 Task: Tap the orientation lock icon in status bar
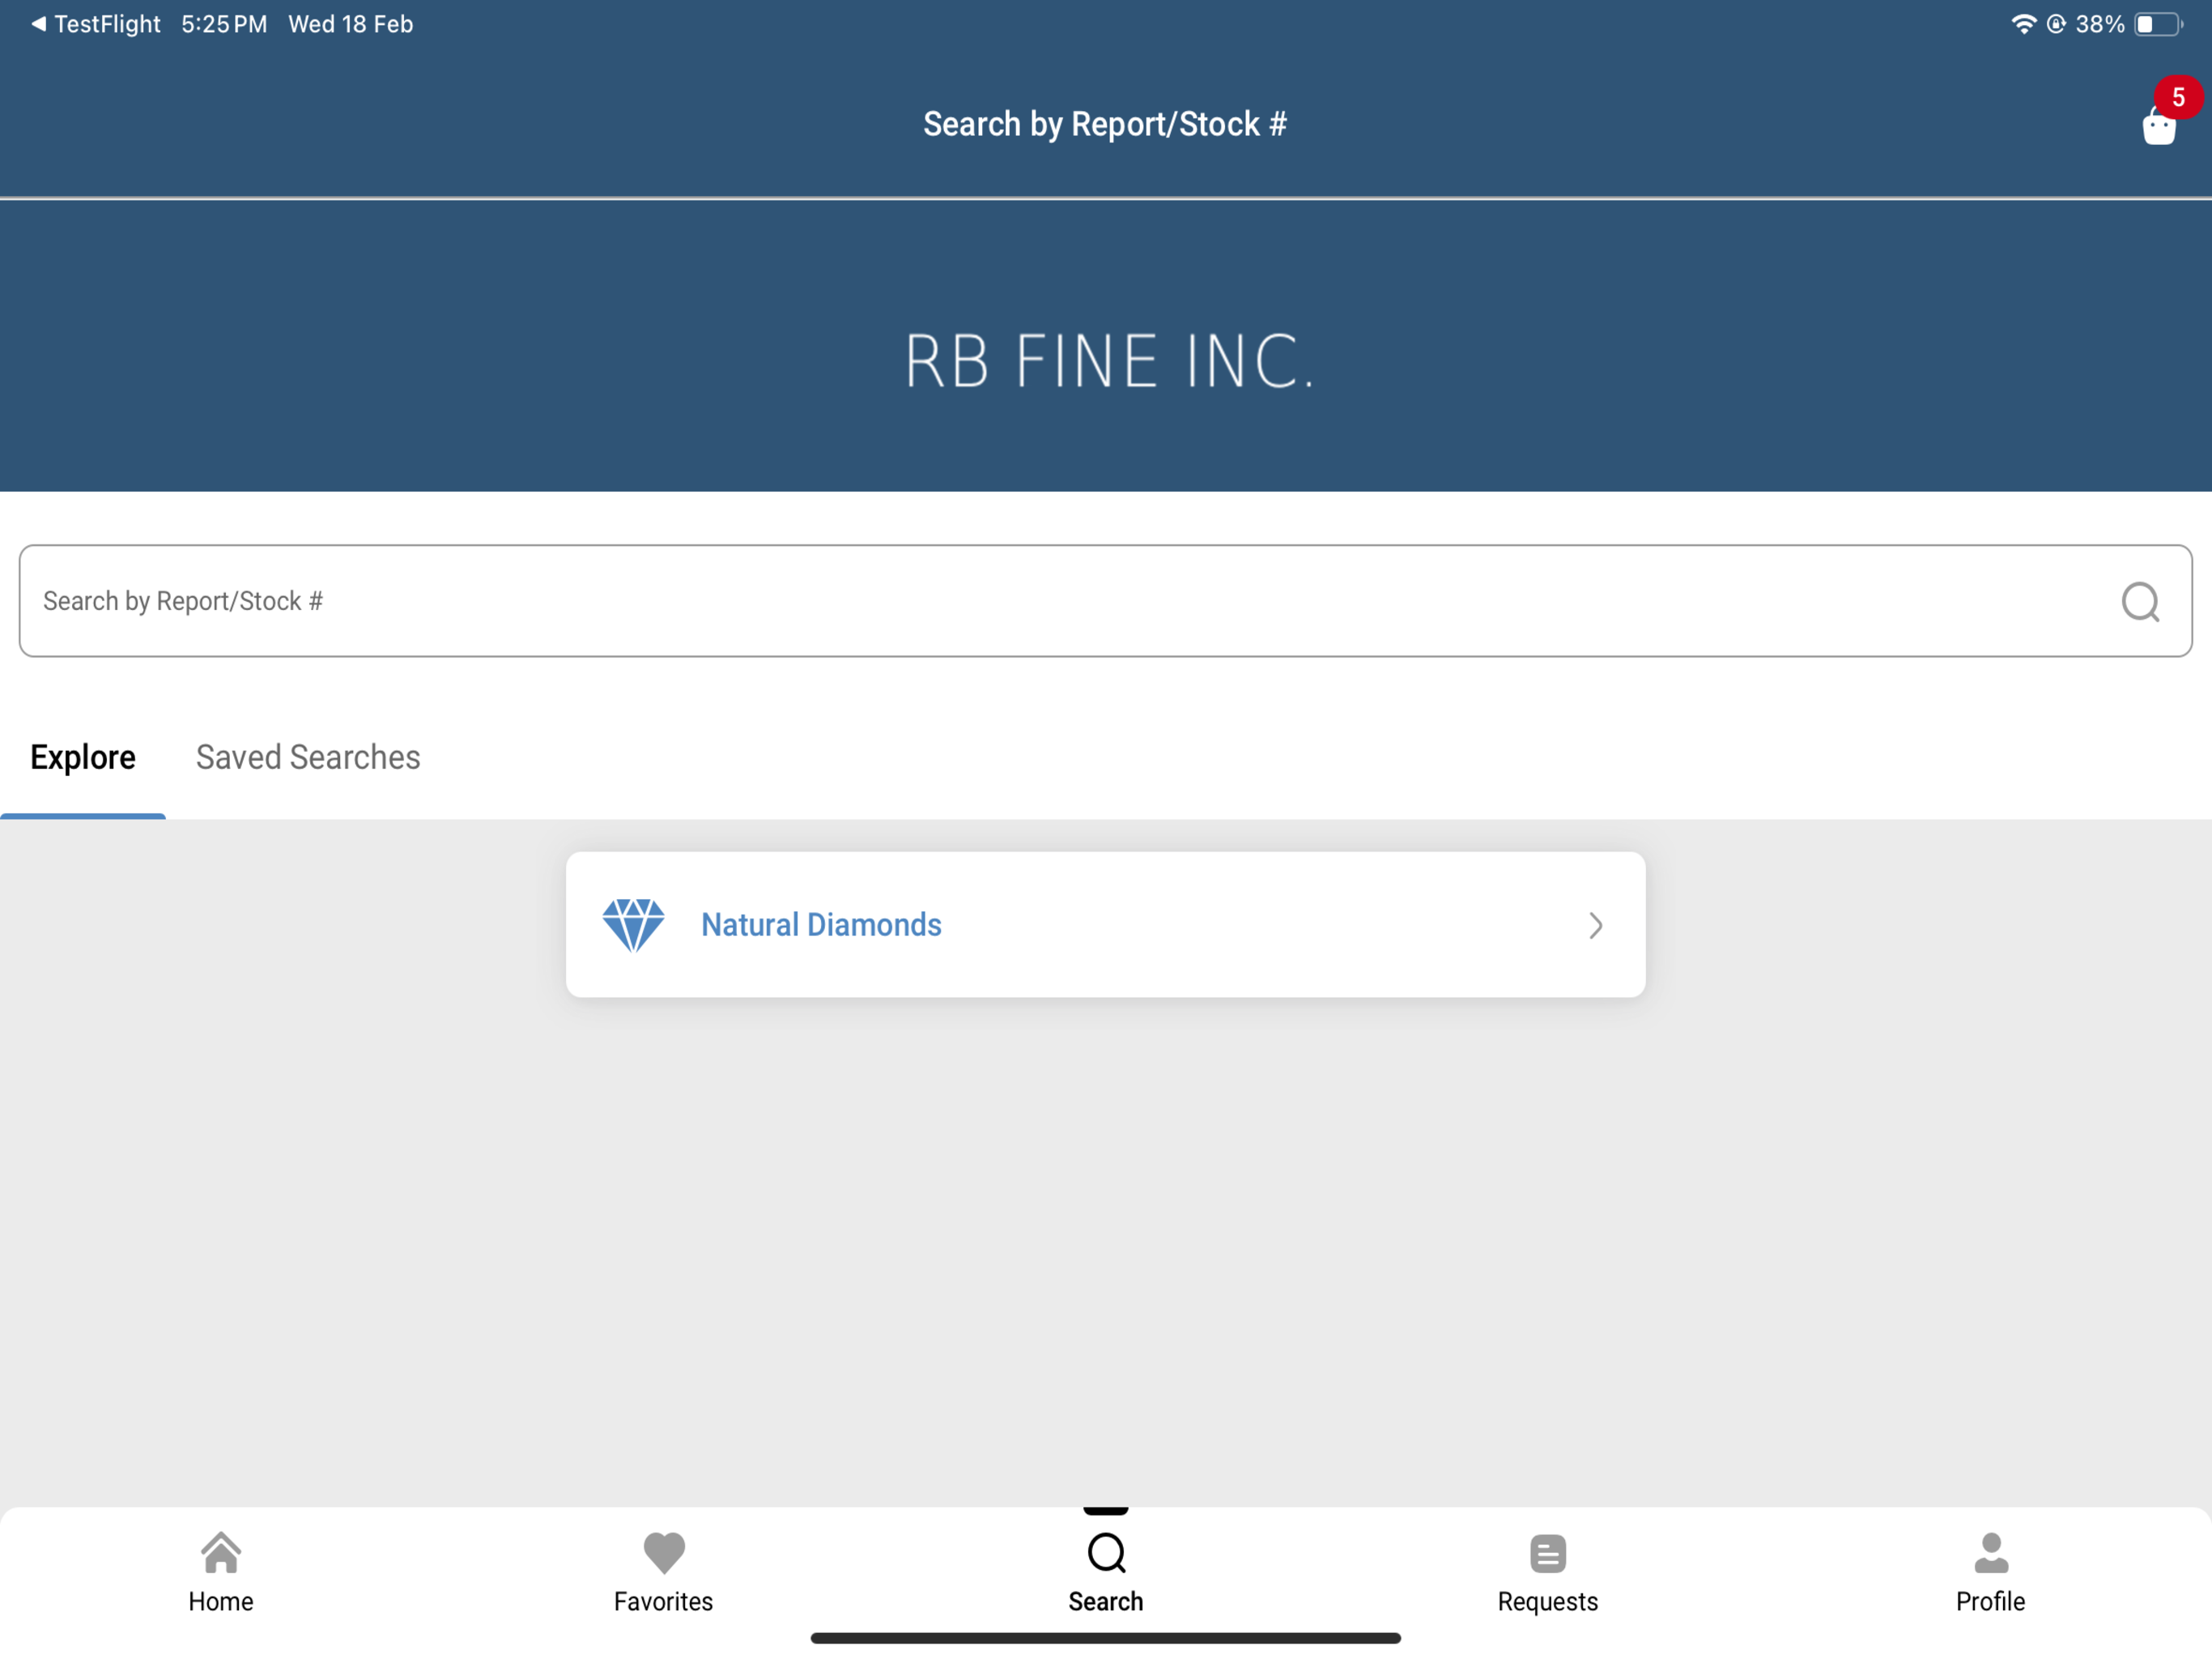click(x=2056, y=24)
